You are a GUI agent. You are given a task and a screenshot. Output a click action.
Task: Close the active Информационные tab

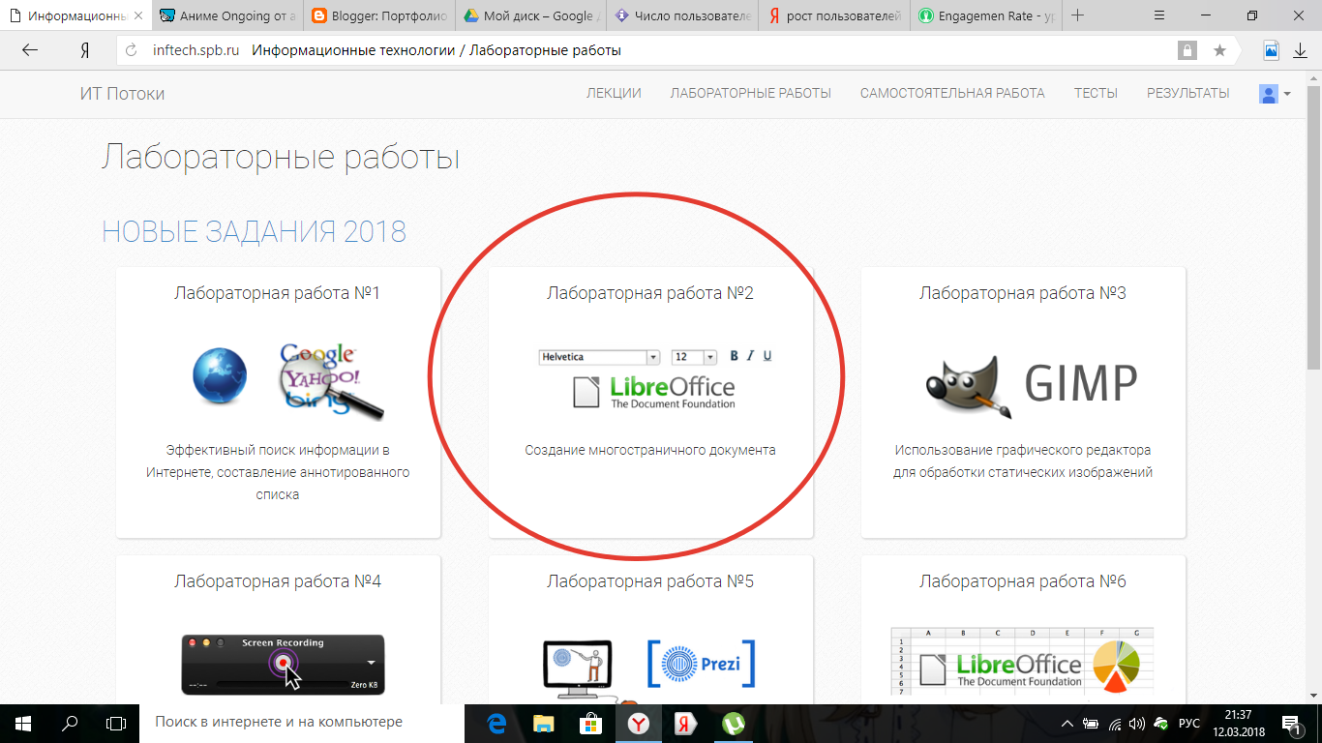138,16
